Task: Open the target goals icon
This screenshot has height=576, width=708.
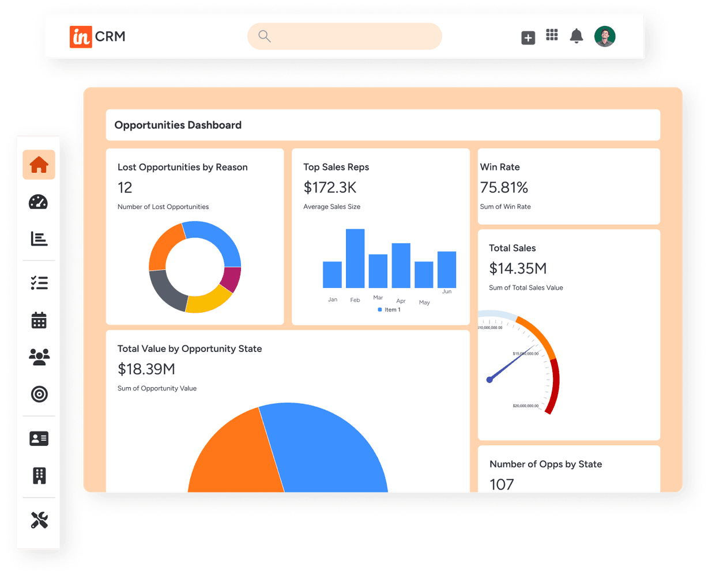Action: point(39,394)
